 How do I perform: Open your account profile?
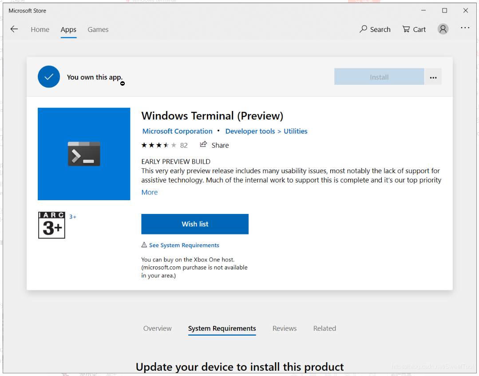(443, 28)
